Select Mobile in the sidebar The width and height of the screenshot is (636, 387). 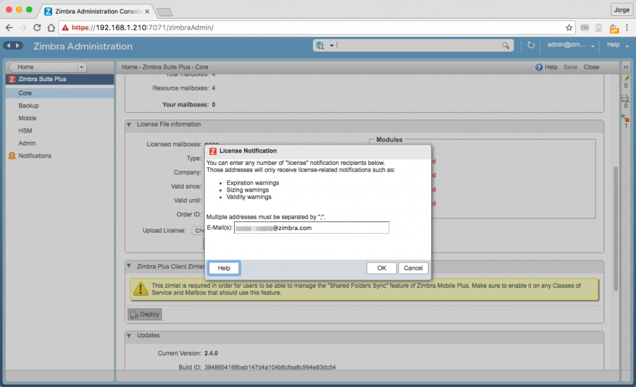tap(60, 118)
